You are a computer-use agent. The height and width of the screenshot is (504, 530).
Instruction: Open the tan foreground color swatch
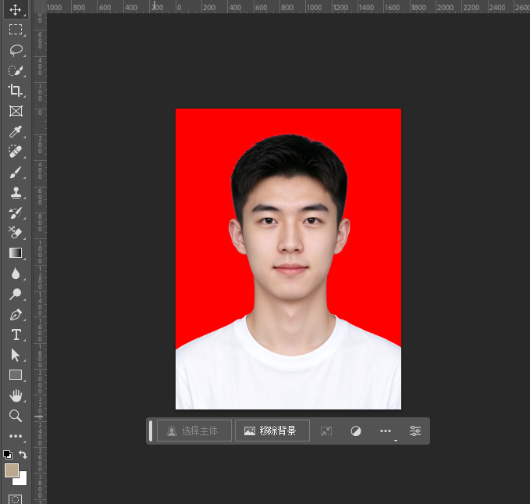coord(11,470)
